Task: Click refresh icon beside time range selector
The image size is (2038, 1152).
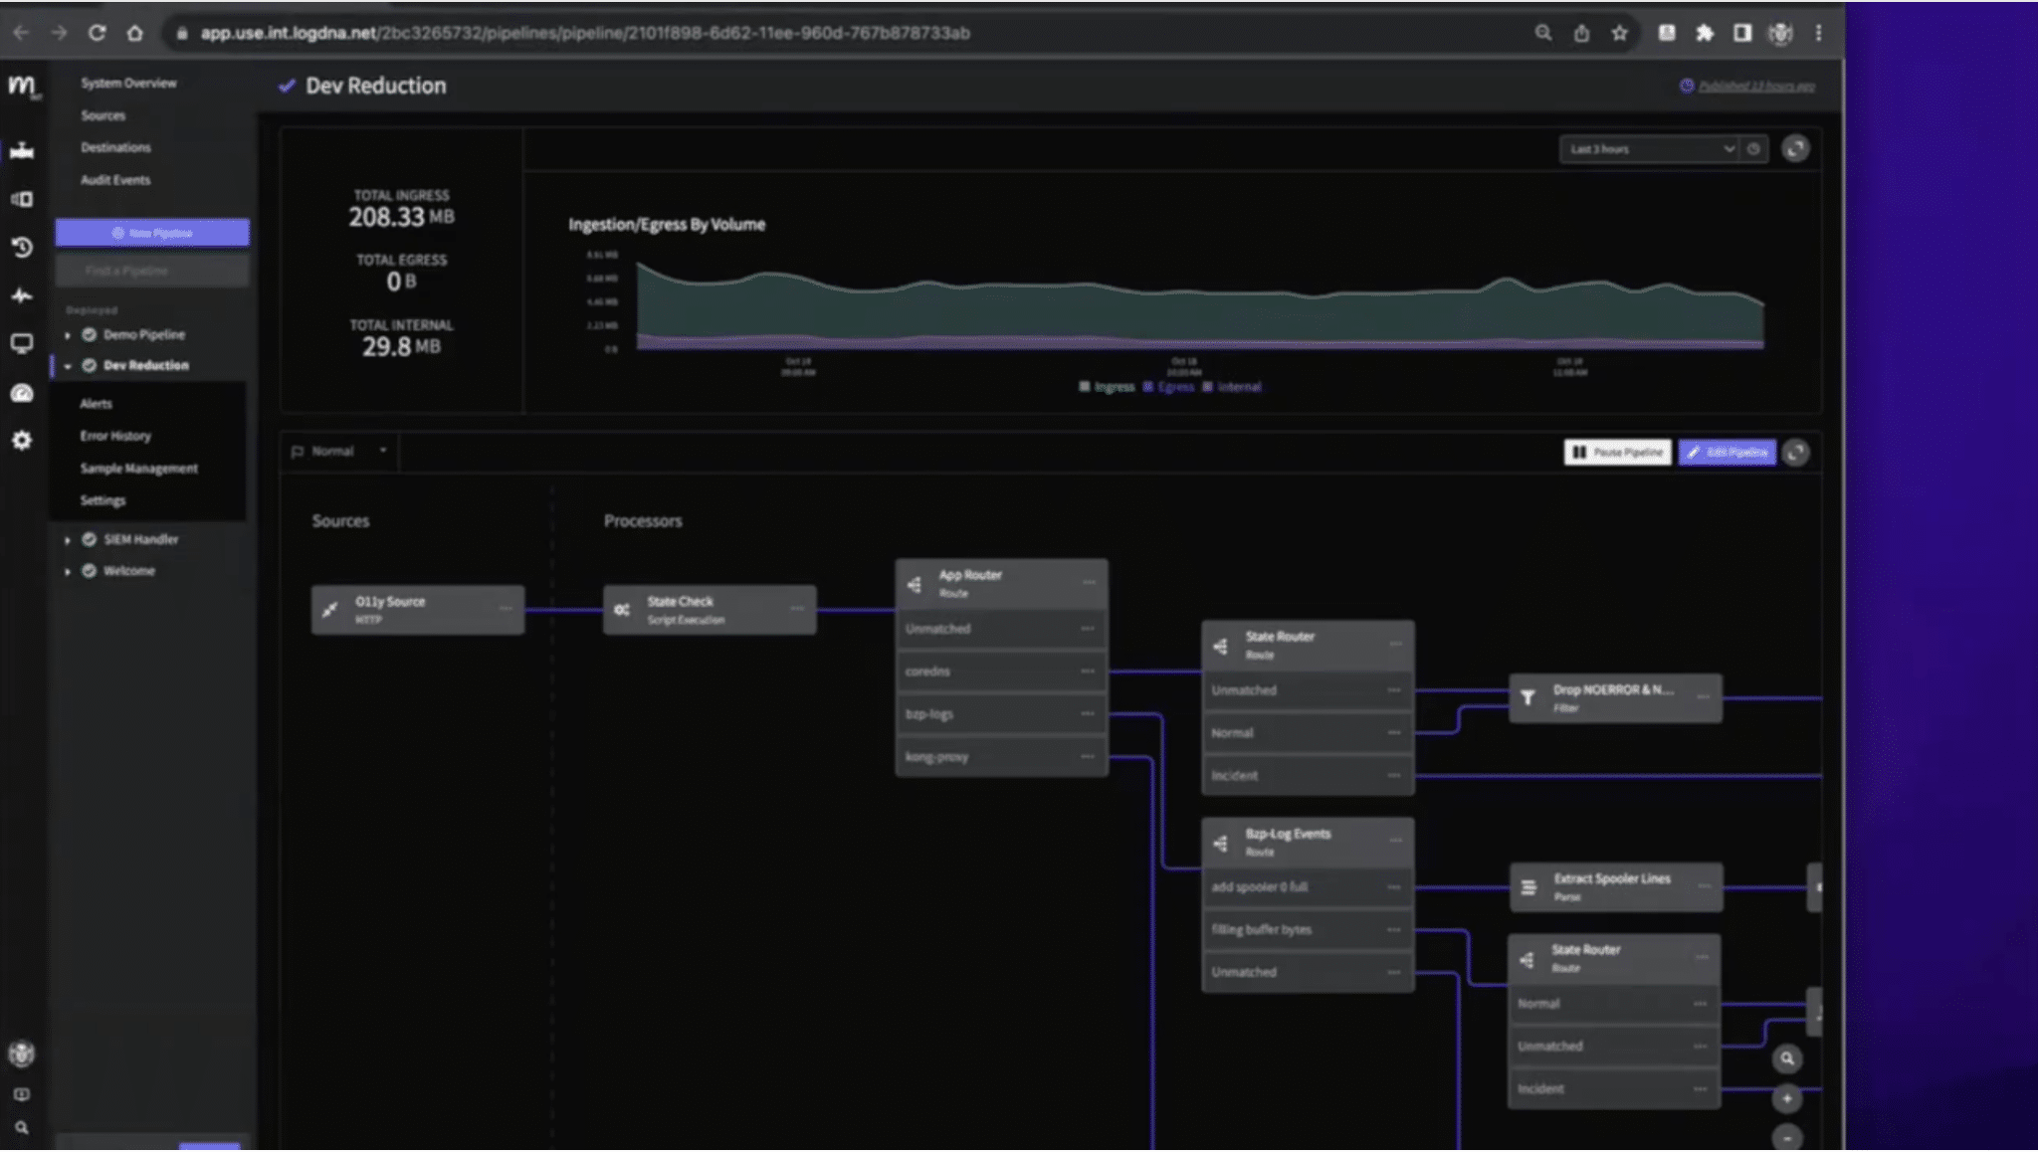Action: click(x=1795, y=149)
